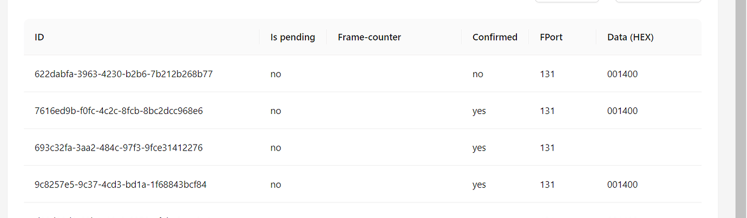Click FPort 131 in the 622dabfa row

(547, 74)
